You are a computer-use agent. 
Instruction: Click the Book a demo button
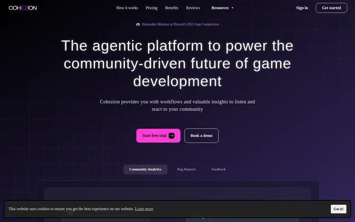tap(201, 135)
